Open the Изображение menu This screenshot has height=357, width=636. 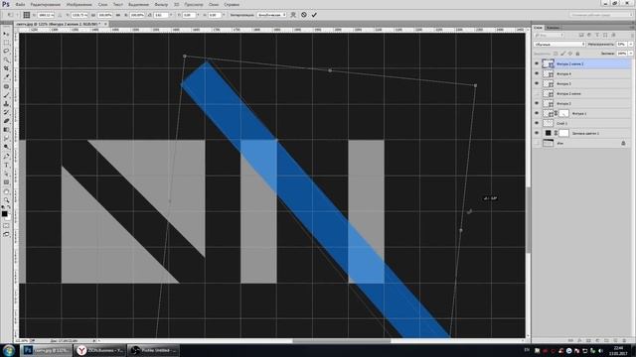pyautogui.click(x=79, y=4)
